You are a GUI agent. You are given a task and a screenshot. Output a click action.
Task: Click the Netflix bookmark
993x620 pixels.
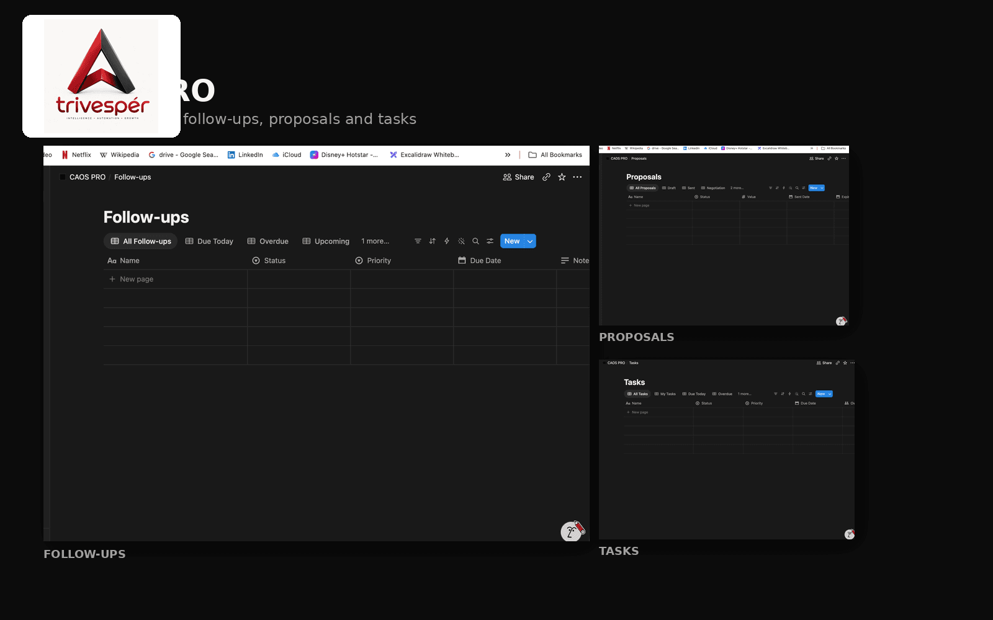76,155
